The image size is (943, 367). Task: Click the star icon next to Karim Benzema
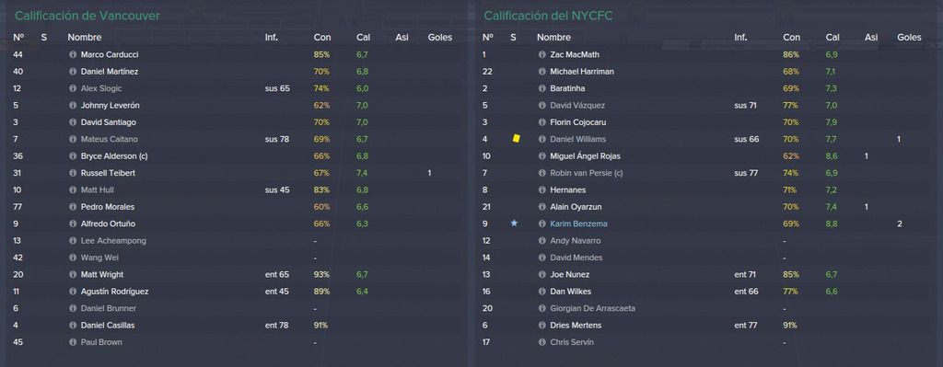[514, 224]
